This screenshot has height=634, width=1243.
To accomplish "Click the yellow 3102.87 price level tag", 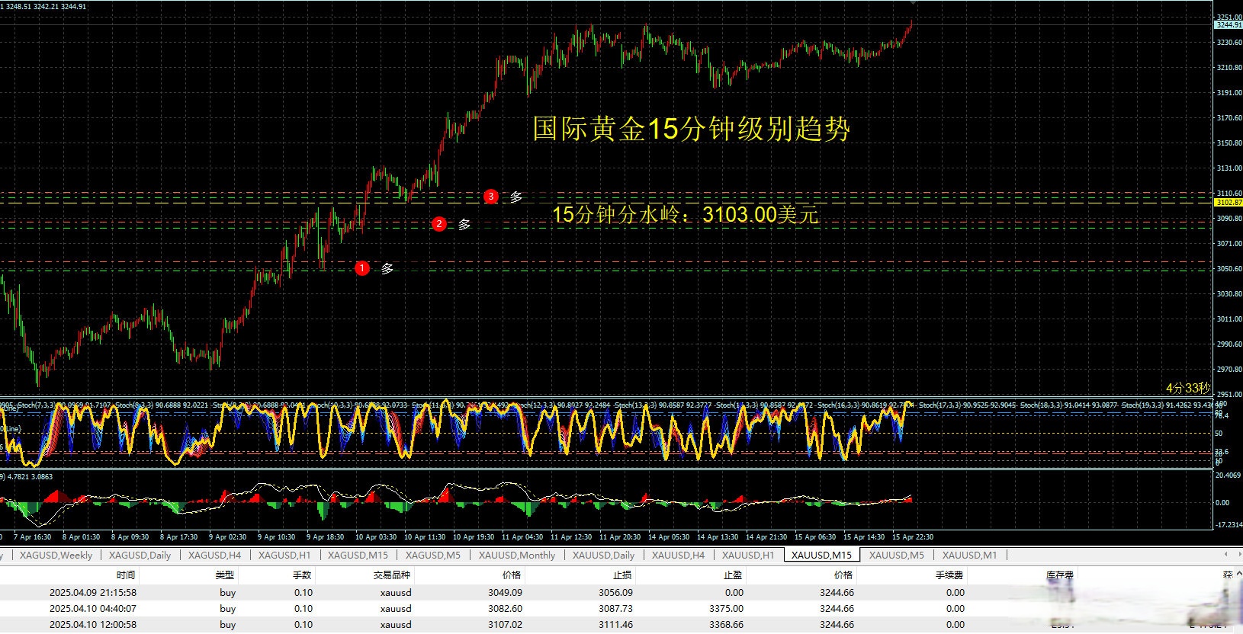I will (x=1228, y=203).
